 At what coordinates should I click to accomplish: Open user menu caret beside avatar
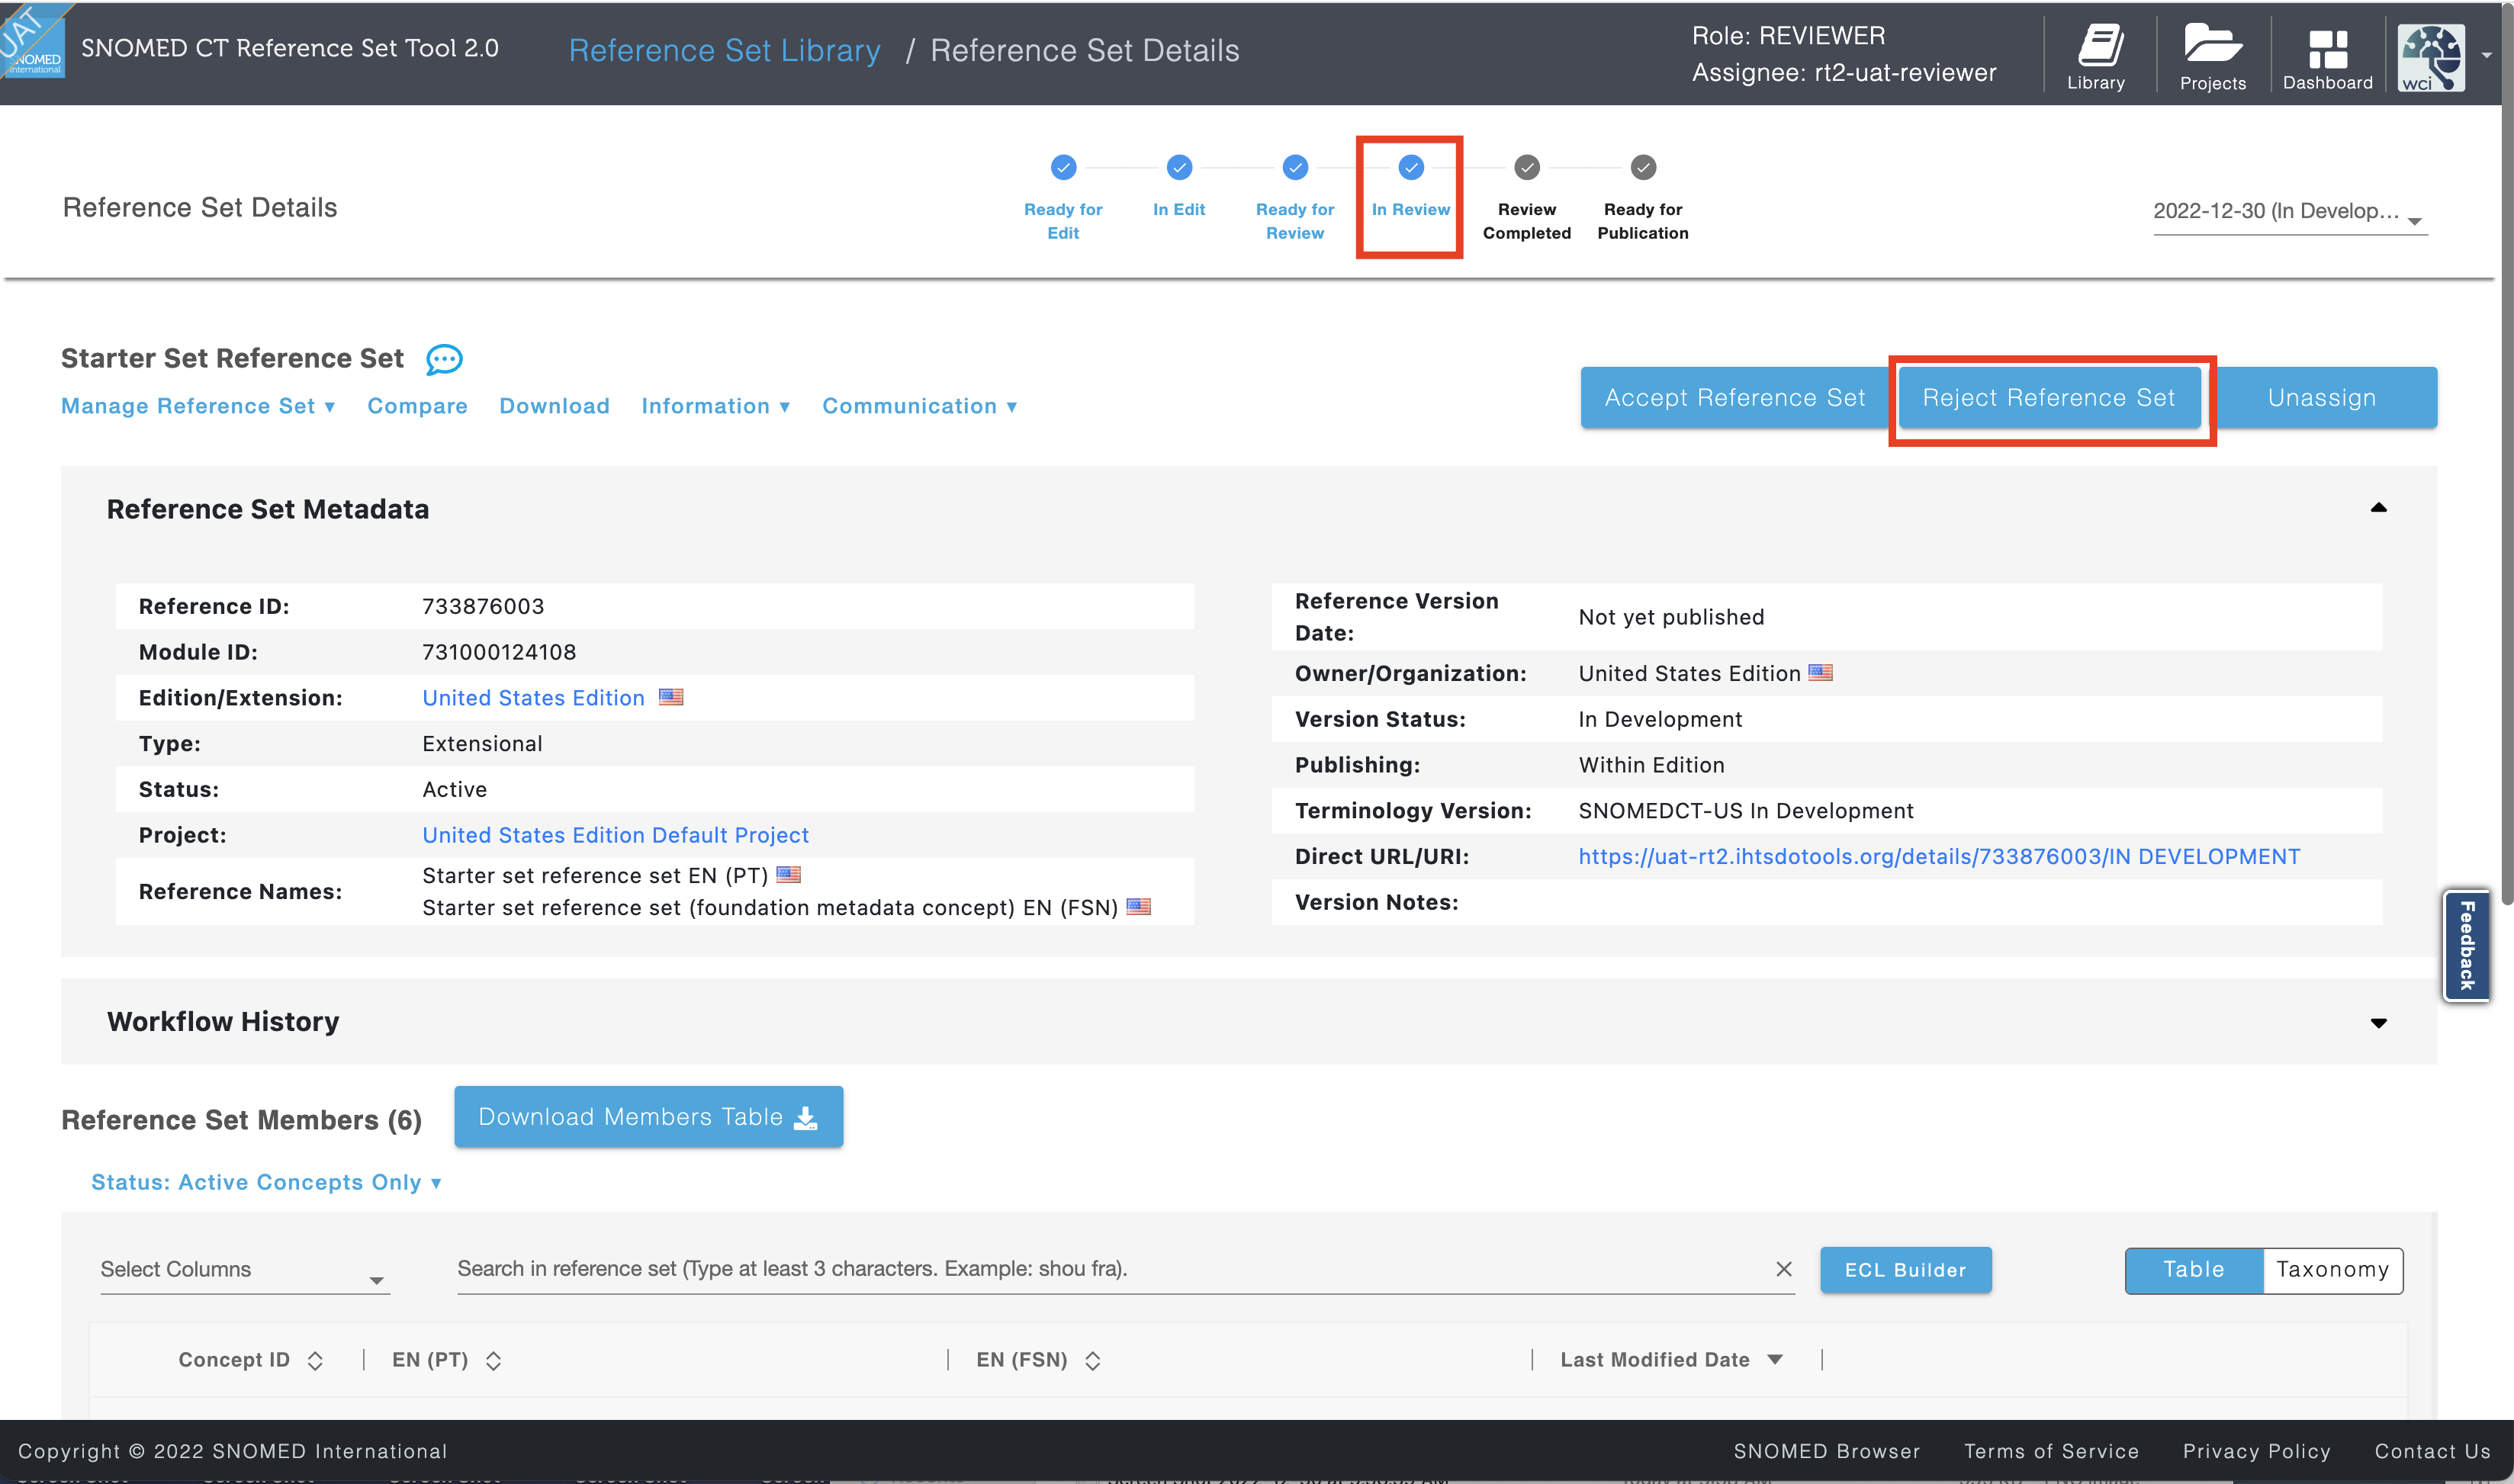(2487, 56)
